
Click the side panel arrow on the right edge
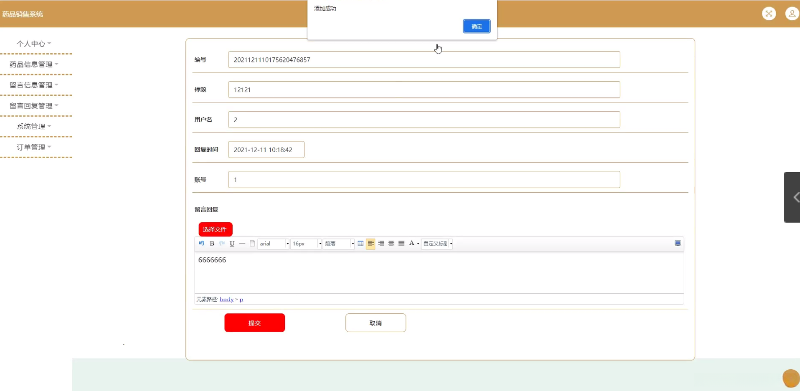point(793,197)
